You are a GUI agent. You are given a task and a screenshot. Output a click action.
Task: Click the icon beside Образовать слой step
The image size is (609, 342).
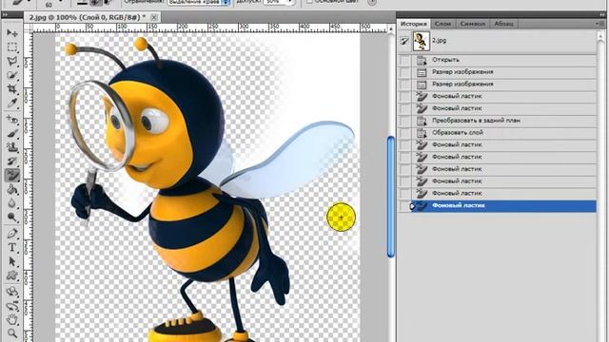point(422,133)
